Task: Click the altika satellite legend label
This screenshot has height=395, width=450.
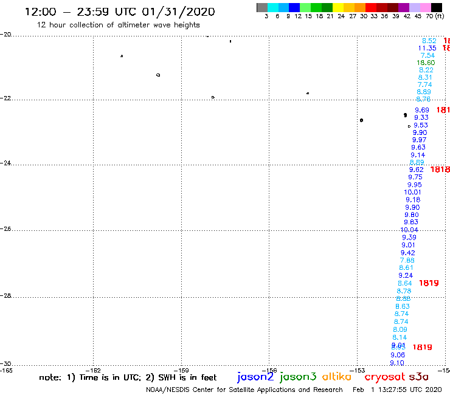Action: [336, 377]
